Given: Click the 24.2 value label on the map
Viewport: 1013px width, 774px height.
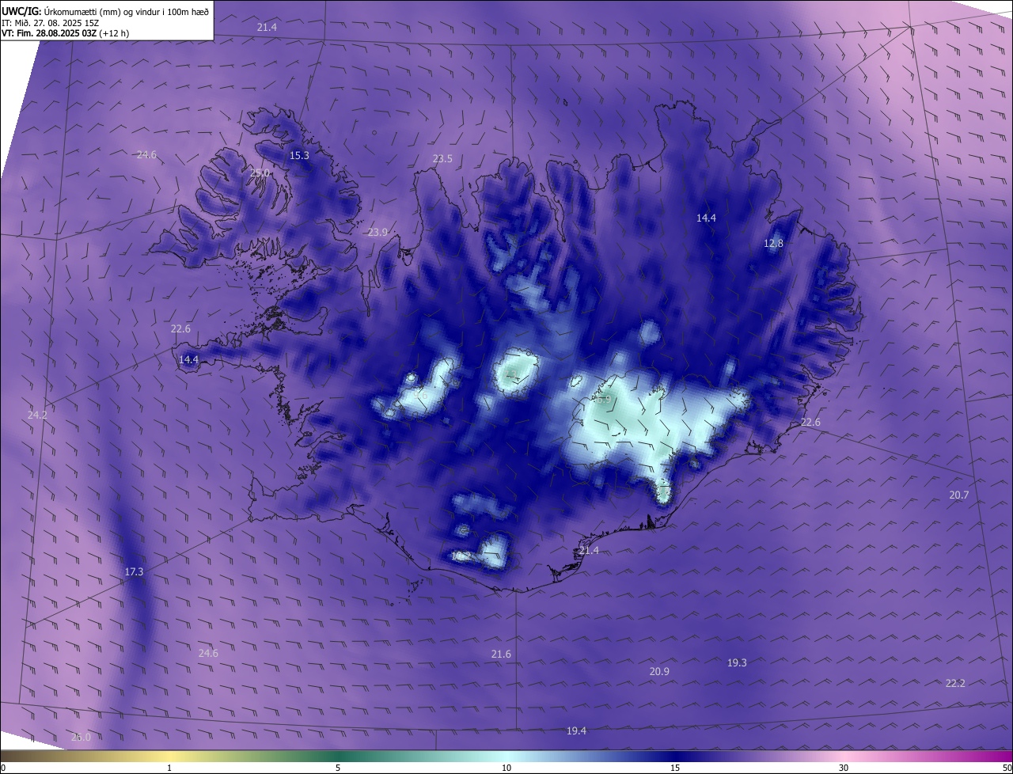Looking at the screenshot, I should [x=37, y=415].
